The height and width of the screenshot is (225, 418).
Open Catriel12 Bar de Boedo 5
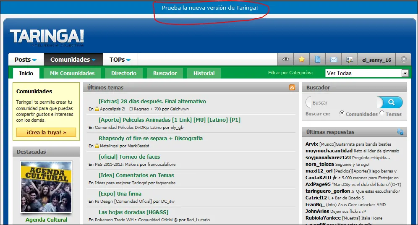[x=334, y=198]
